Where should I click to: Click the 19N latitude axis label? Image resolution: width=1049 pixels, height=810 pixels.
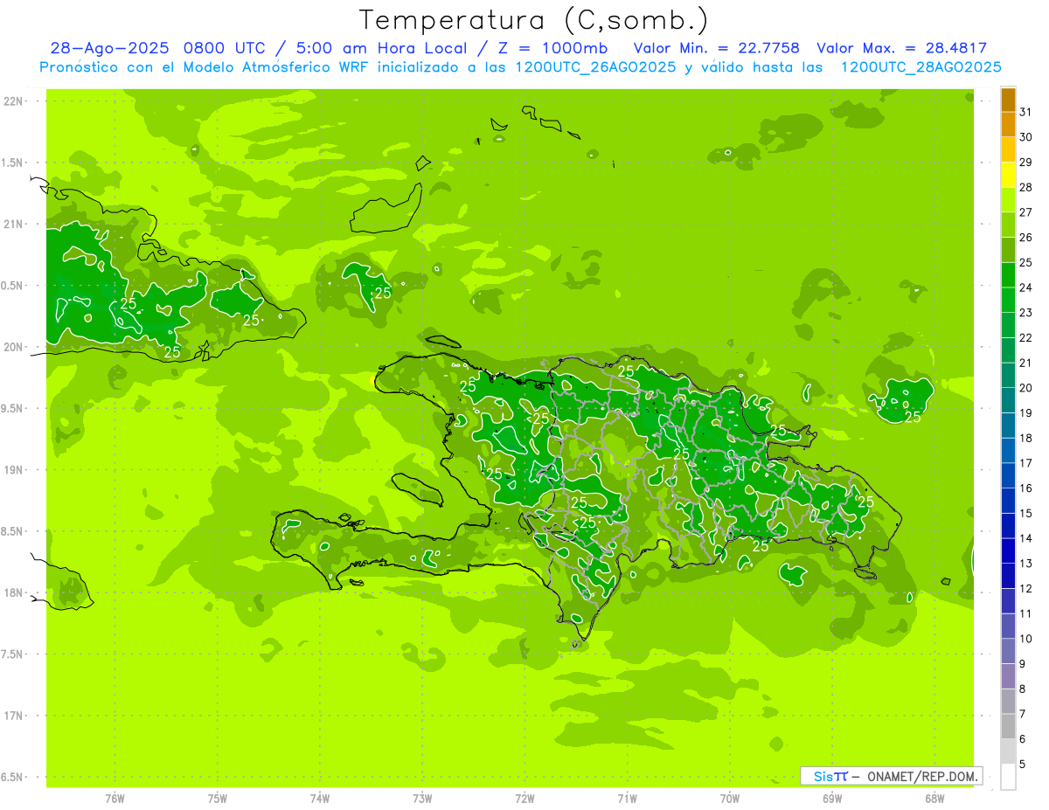tap(13, 470)
